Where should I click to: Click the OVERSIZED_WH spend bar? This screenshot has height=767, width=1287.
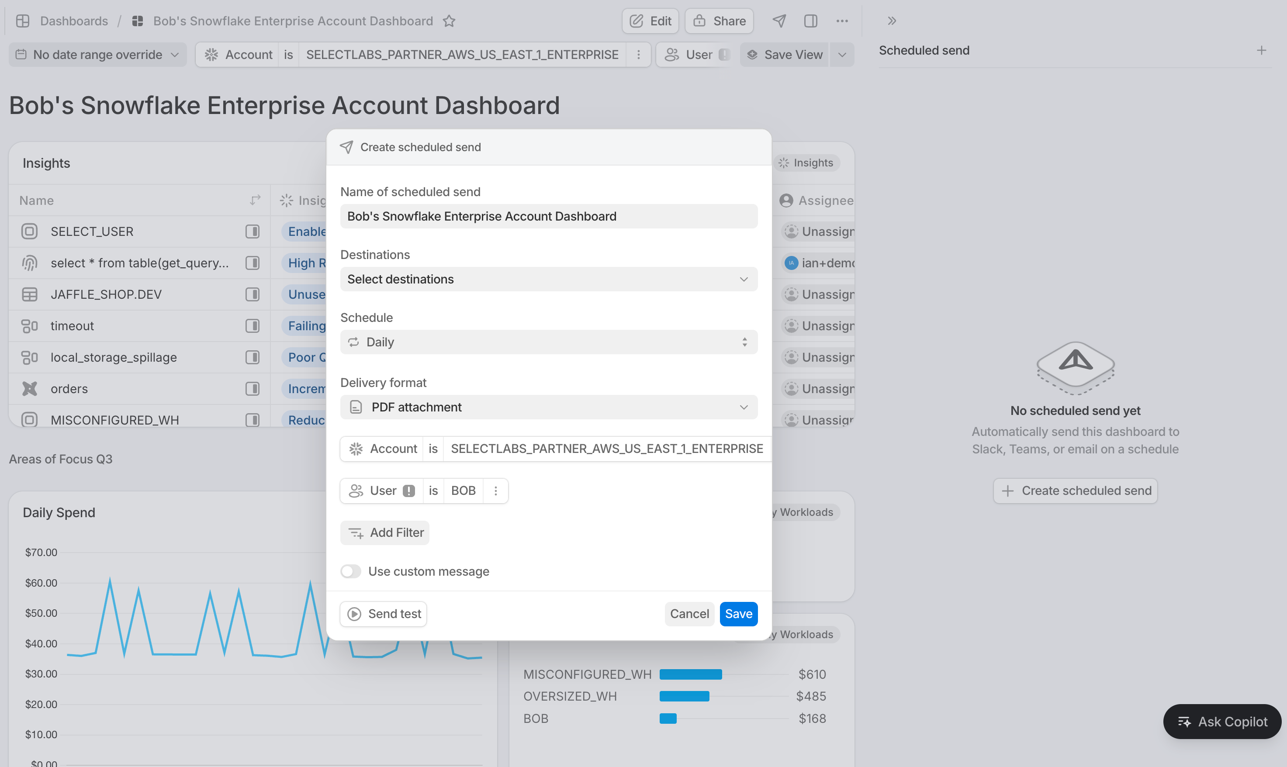pos(684,696)
